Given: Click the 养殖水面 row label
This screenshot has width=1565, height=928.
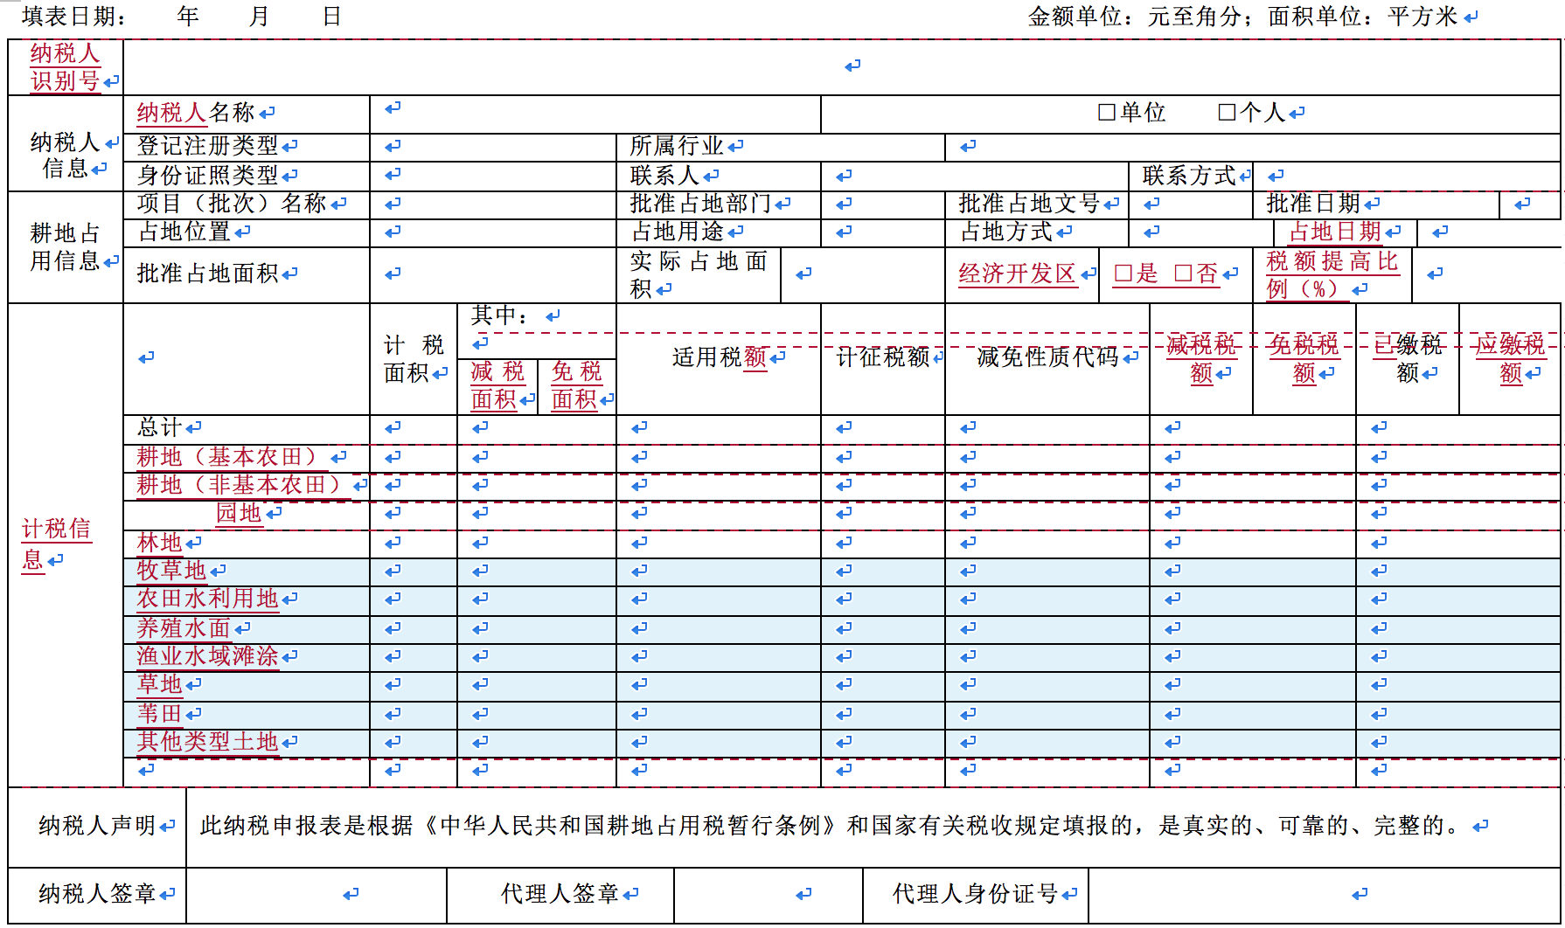Looking at the screenshot, I should point(184,628).
